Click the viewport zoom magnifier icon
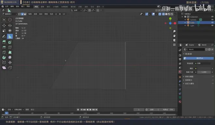The width and height of the screenshot is (215, 125). pyautogui.click(x=174, y=31)
